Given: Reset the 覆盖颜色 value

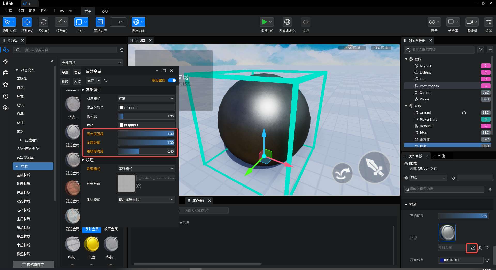Looking at the screenshot, I should (x=487, y=260).
